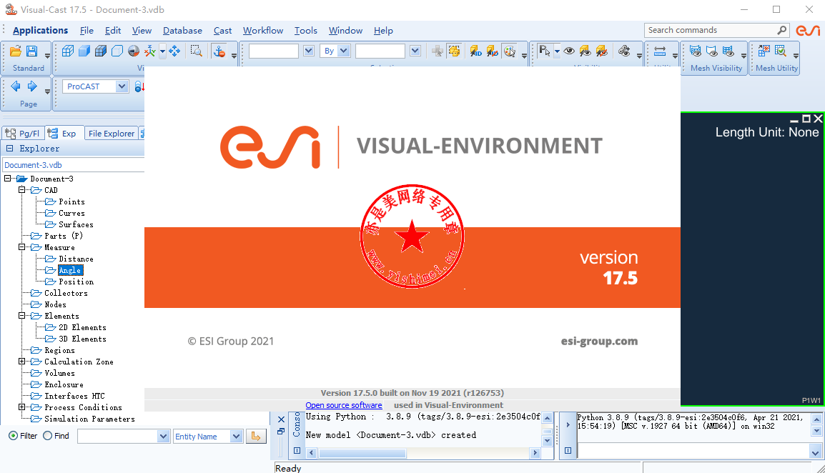This screenshot has width=825, height=473.
Task: Go to the previous page arrow
Action: 16,86
